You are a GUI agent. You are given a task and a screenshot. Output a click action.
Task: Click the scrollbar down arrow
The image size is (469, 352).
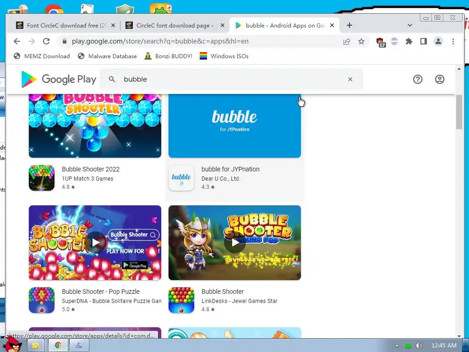click(x=459, y=336)
